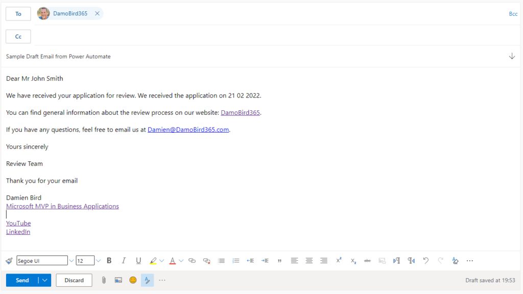The width and height of the screenshot is (523, 294).
Task: Toggle italic formatting
Action: [x=124, y=260]
